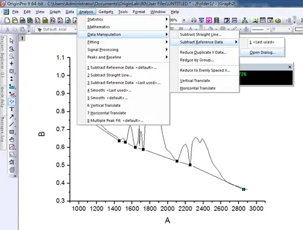This screenshot has height=230, width=303.
Task: Click the magenta Send Graphs icon
Action: (x=209, y=20)
